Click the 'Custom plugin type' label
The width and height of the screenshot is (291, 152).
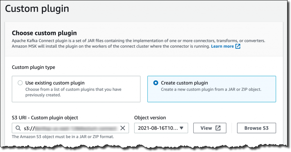(34, 67)
